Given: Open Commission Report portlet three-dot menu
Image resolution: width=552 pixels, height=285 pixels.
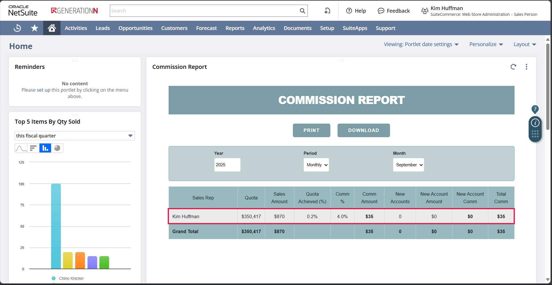Looking at the screenshot, I should (526, 67).
